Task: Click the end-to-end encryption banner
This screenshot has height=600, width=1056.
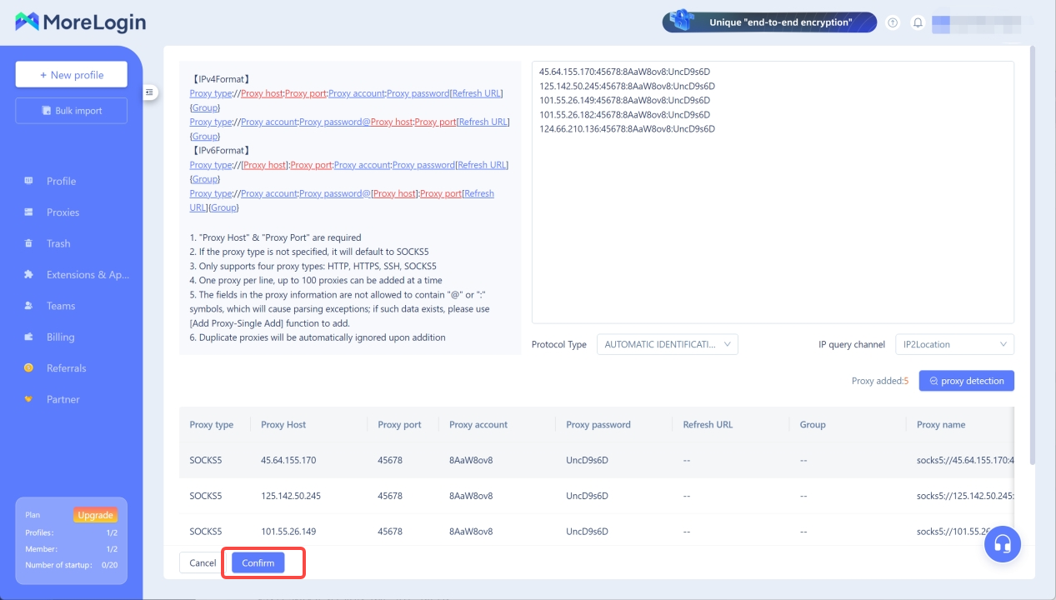Action: point(769,22)
